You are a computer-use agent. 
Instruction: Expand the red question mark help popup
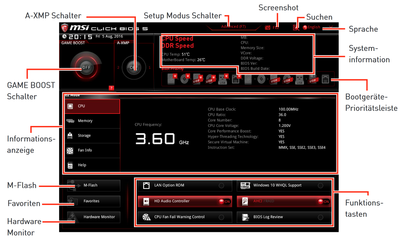coord(111,87)
